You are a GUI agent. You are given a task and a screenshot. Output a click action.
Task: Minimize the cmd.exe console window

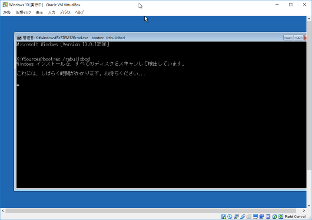point(288,37)
